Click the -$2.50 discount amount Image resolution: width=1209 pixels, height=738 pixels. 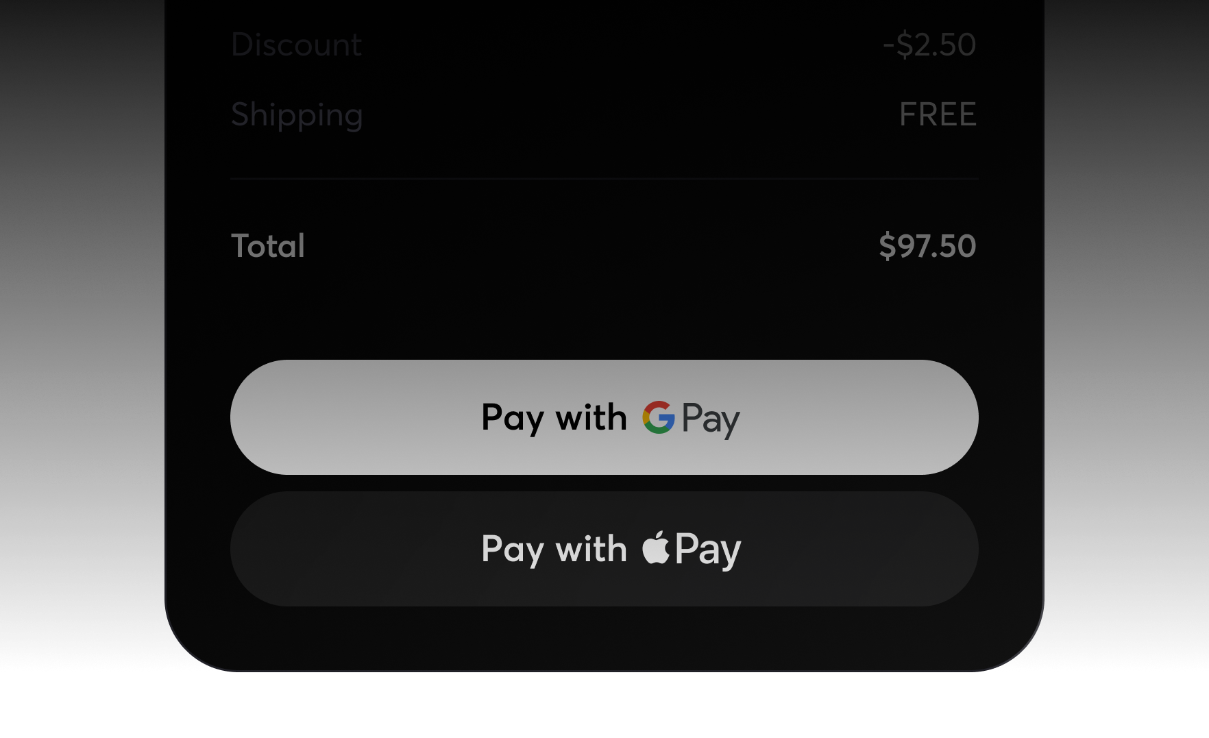(929, 45)
